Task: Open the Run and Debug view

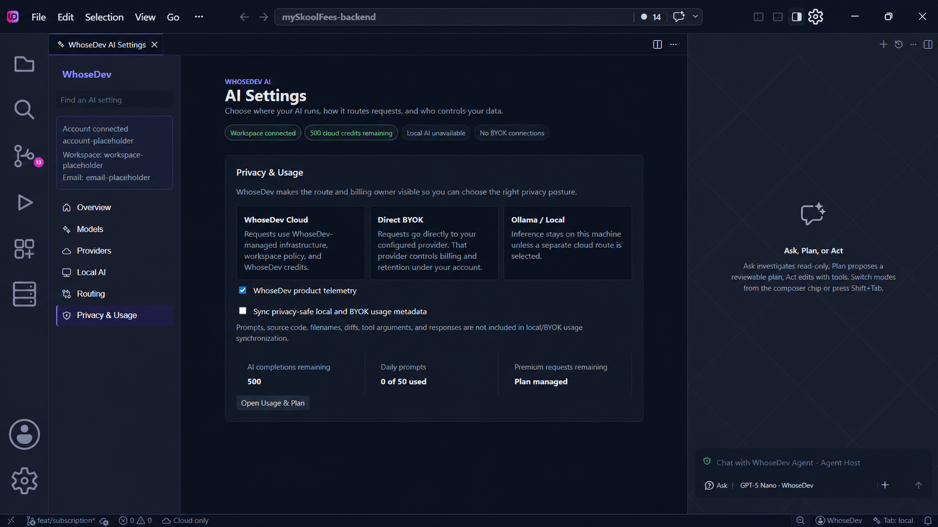Action: click(x=24, y=202)
